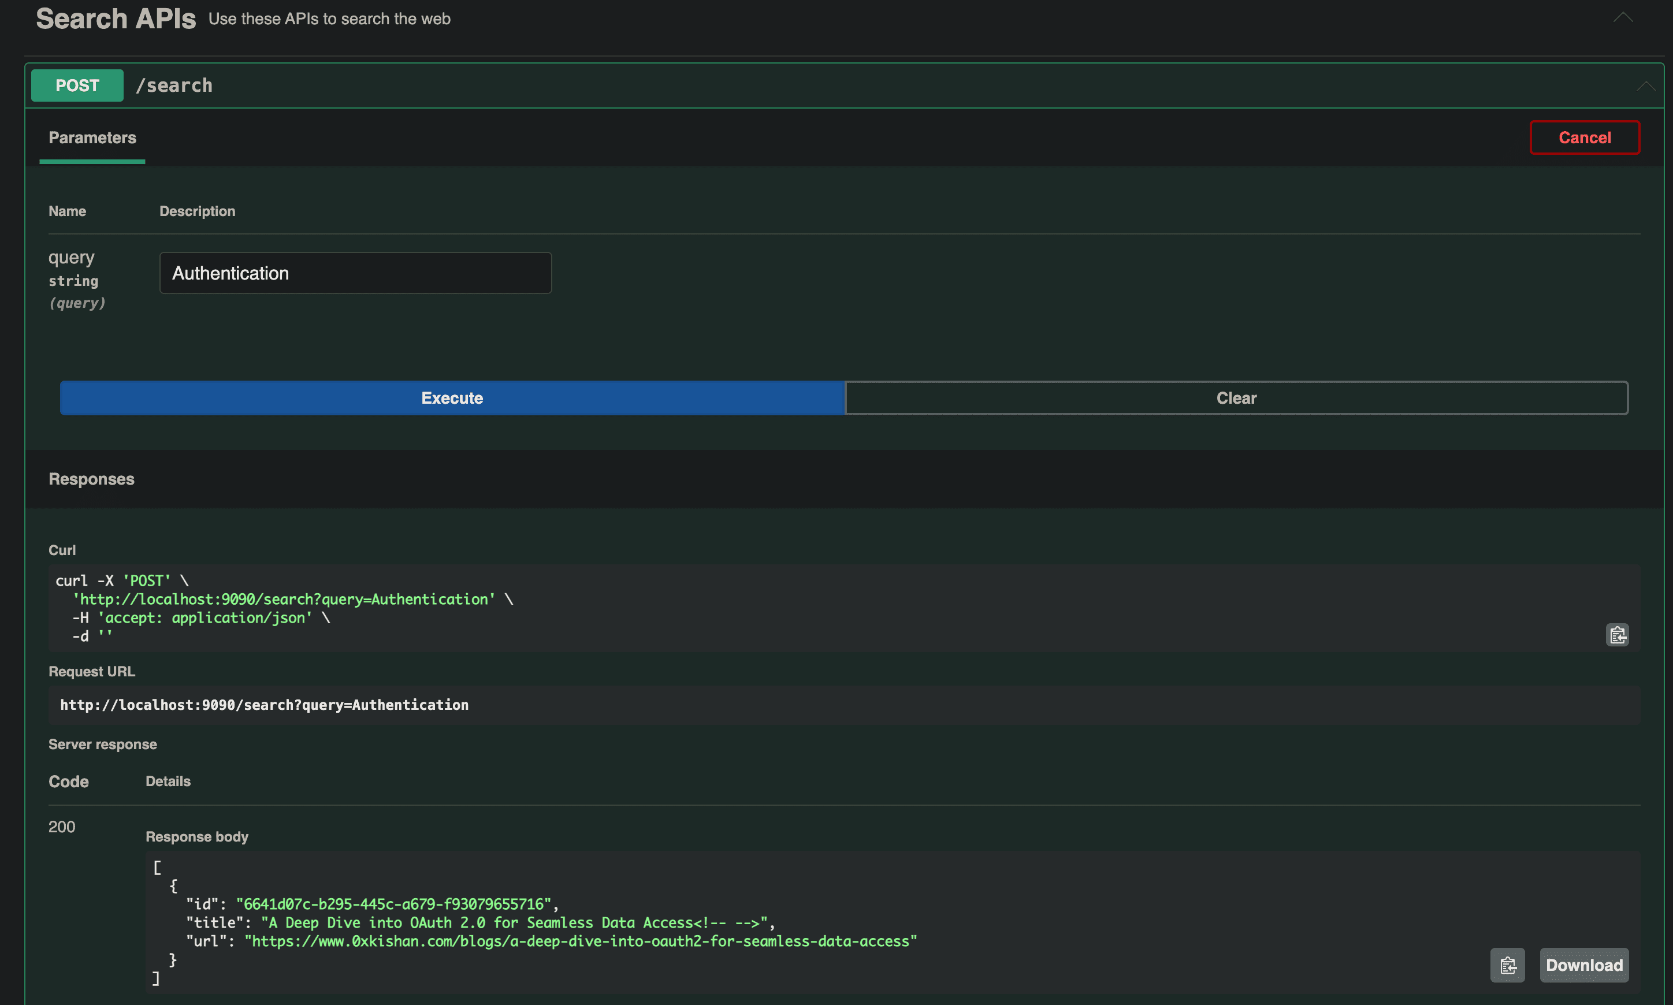The image size is (1673, 1005).
Task: Click the 200 response code
Action: [62, 827]
